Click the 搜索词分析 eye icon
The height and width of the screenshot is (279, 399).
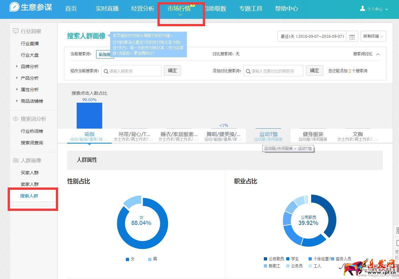[x=15, y=119]
